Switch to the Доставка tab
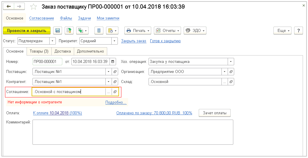The width and height of the screenshot is (308, 158). click(x=63, y=51)
